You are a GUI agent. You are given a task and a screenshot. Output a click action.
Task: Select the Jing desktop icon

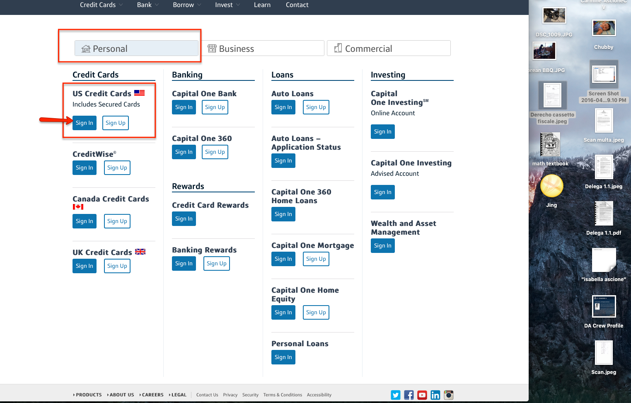551,186
